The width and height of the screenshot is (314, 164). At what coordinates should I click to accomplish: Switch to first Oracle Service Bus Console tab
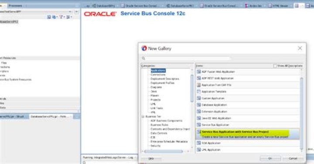coord(140,6)
